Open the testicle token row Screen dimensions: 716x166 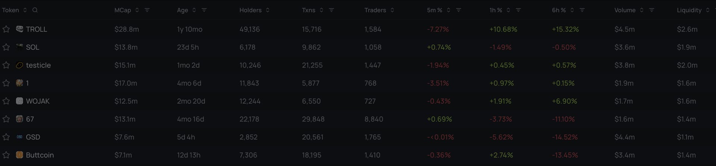[358, 65]
